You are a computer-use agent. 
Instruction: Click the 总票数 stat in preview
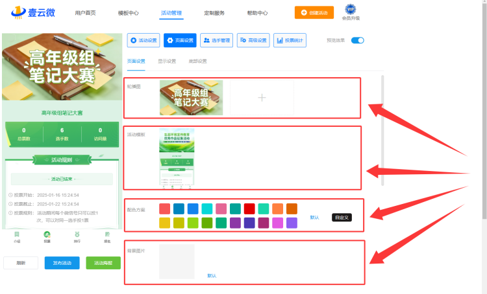tap(24, 134)
